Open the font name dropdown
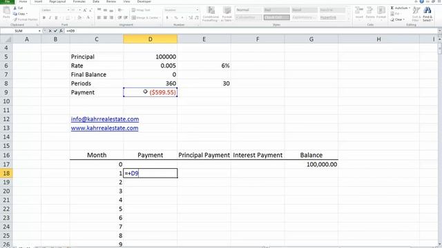This screenshot has width=442, height=248. tap(68, 10)
